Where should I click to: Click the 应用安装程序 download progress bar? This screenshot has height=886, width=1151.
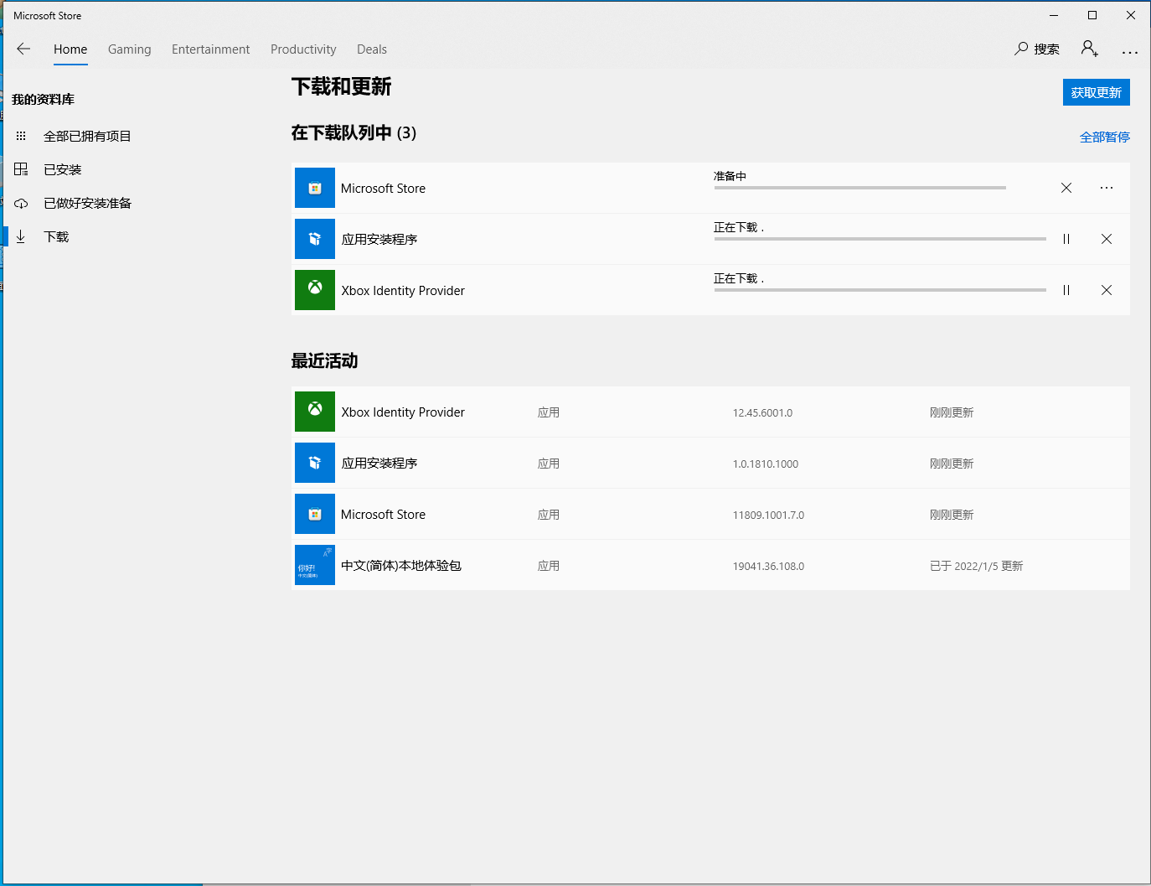[880, 239]
